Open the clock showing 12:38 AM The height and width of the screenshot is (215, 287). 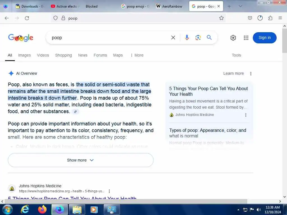click(x=273, y=210)
